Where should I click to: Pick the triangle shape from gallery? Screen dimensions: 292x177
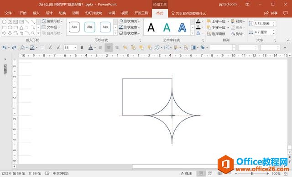click(x=21, y=27)
